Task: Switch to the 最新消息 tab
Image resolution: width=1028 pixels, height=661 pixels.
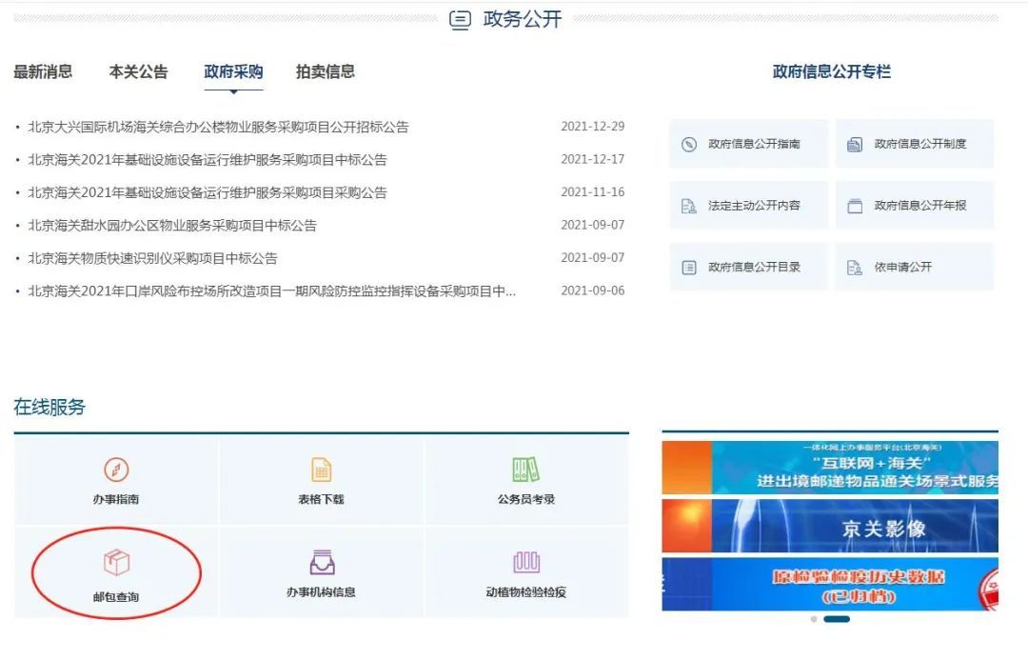Action: [x=43, y=71]
